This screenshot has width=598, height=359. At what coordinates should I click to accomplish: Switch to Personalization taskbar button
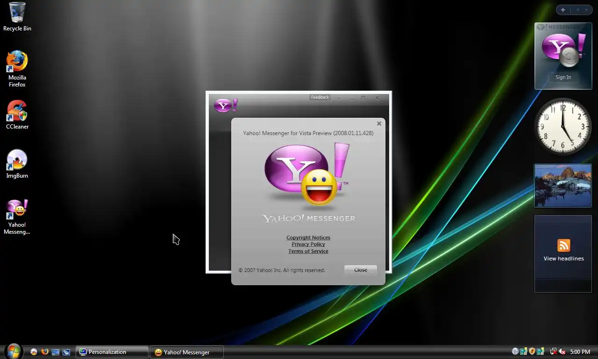(112, 352)
